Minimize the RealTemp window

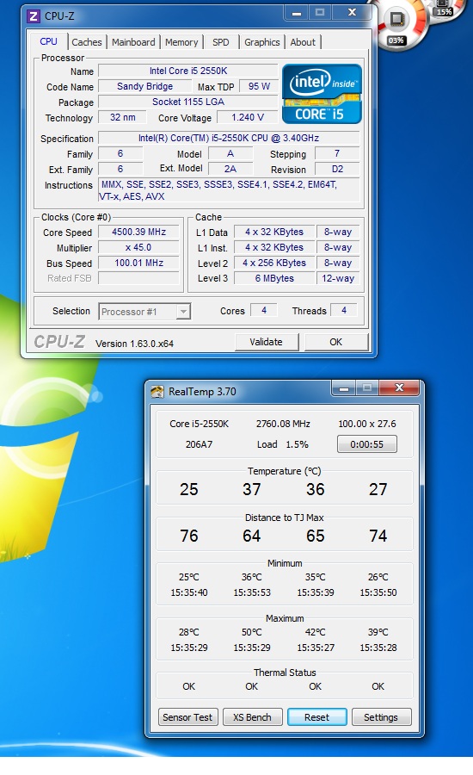click(x=344, y=388)
